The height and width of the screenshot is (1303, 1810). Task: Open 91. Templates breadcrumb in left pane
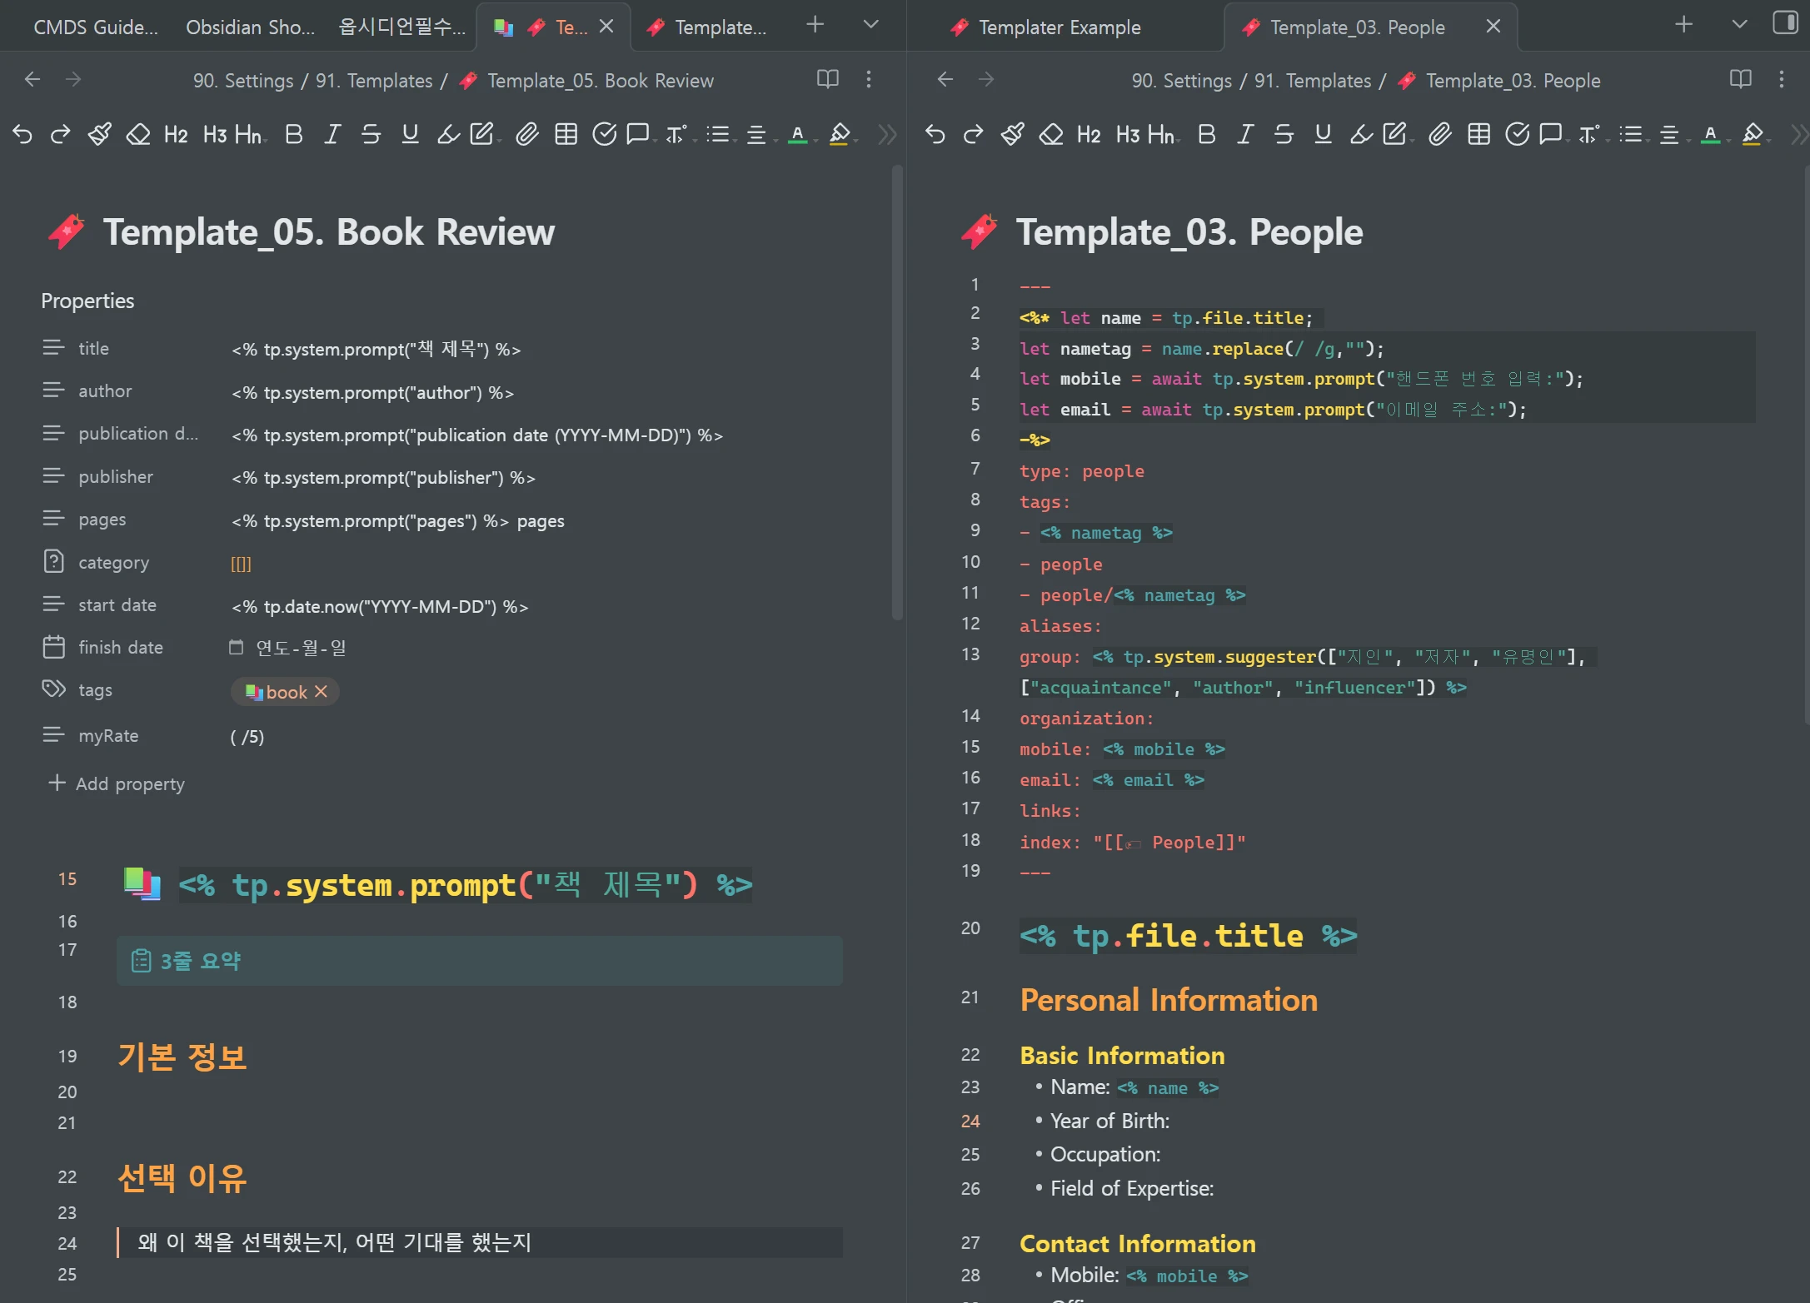(x=374, y=81)
